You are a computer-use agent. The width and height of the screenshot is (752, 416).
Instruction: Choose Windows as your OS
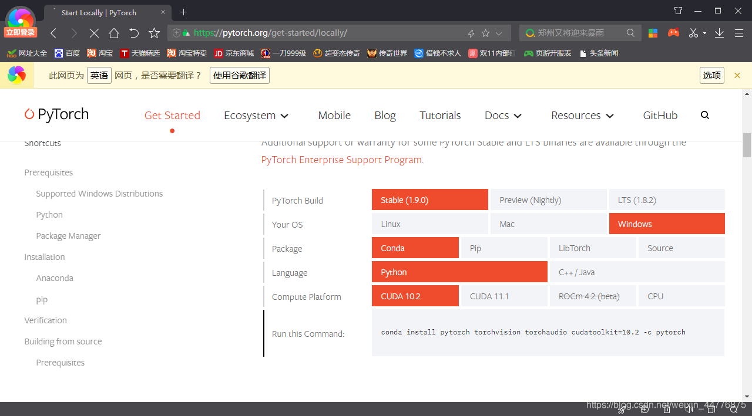(667, 224)
